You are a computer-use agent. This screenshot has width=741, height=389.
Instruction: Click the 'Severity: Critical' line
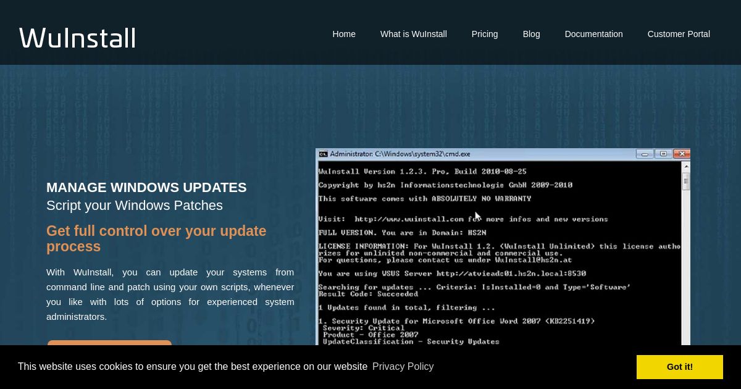(364, 328)
